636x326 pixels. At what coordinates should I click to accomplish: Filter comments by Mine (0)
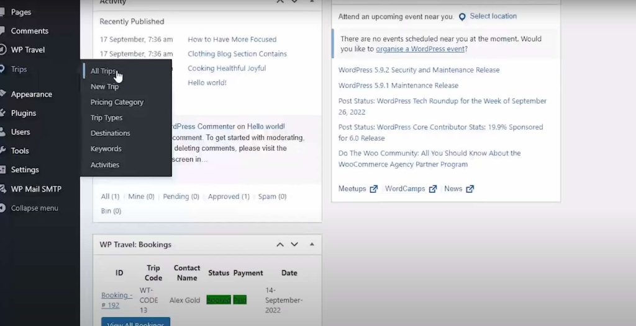tap(141, 196)
